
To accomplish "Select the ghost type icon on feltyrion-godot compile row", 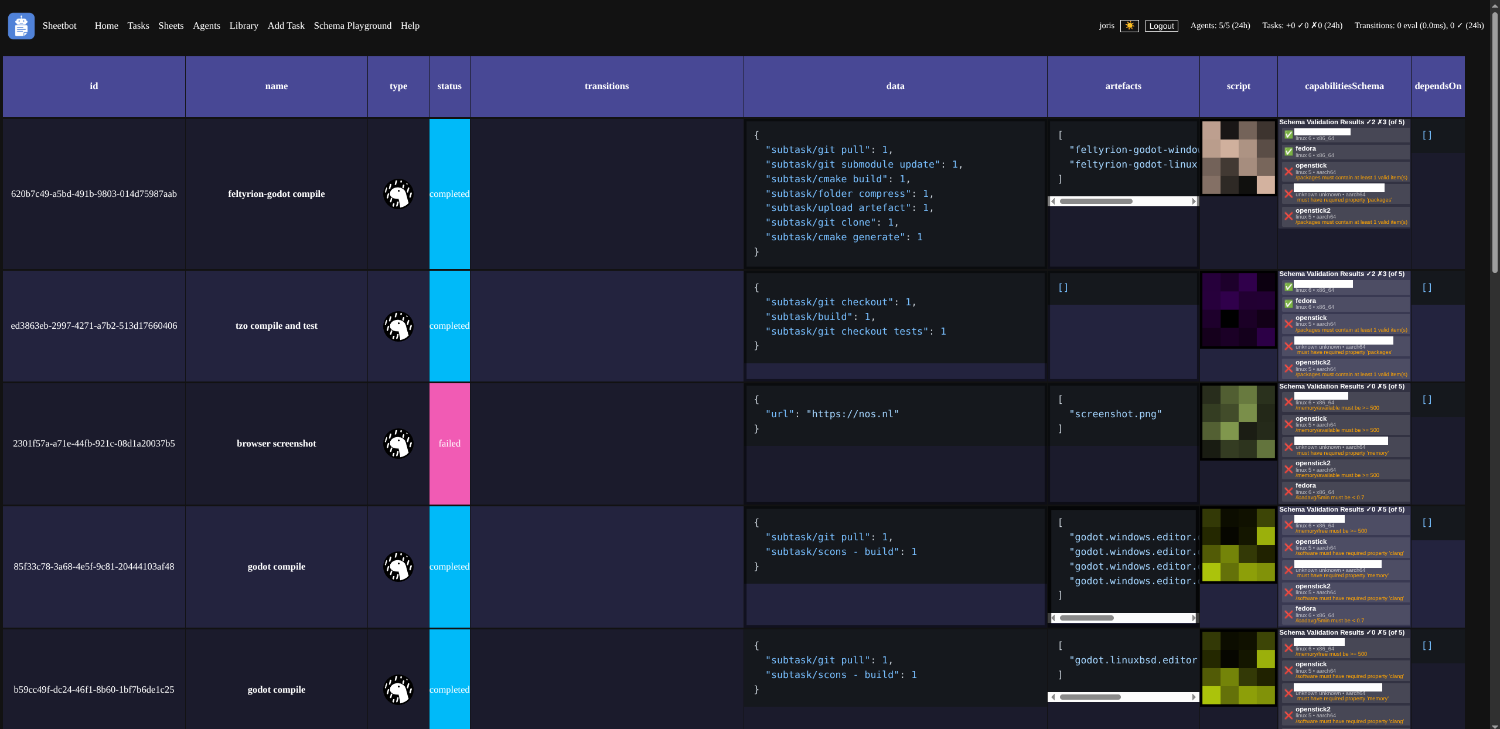I will [398, 194].
